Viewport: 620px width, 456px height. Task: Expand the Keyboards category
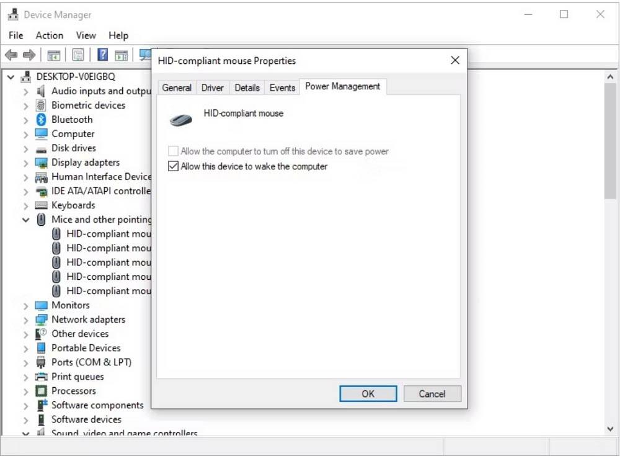25,206
